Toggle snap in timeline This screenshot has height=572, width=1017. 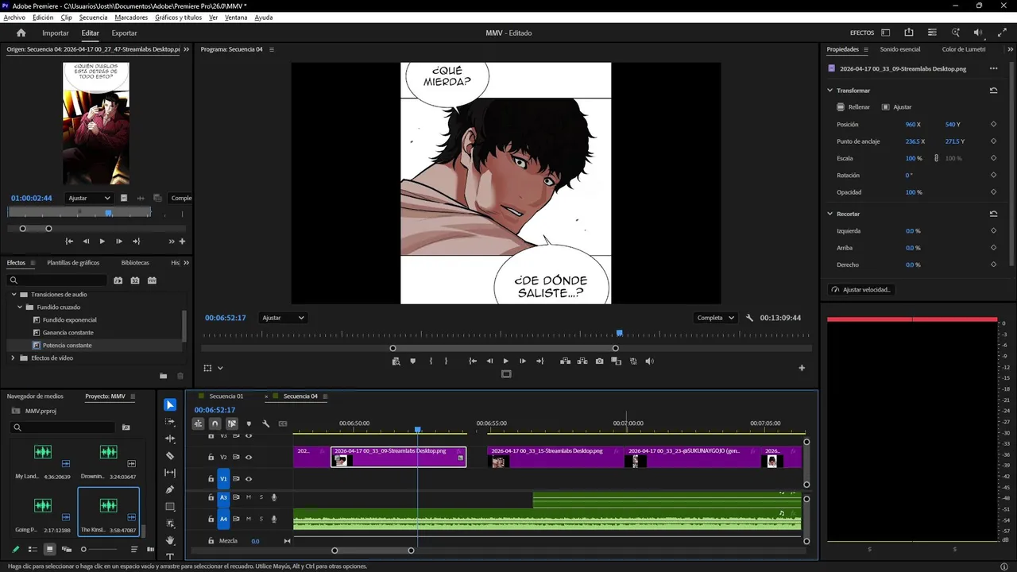point(215,423)
